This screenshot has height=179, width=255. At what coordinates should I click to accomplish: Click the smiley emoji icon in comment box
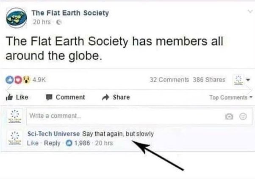coord(243,116)
